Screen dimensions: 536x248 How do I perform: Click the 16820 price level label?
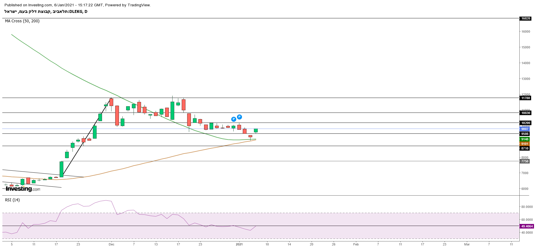click(x=525, y=18)
